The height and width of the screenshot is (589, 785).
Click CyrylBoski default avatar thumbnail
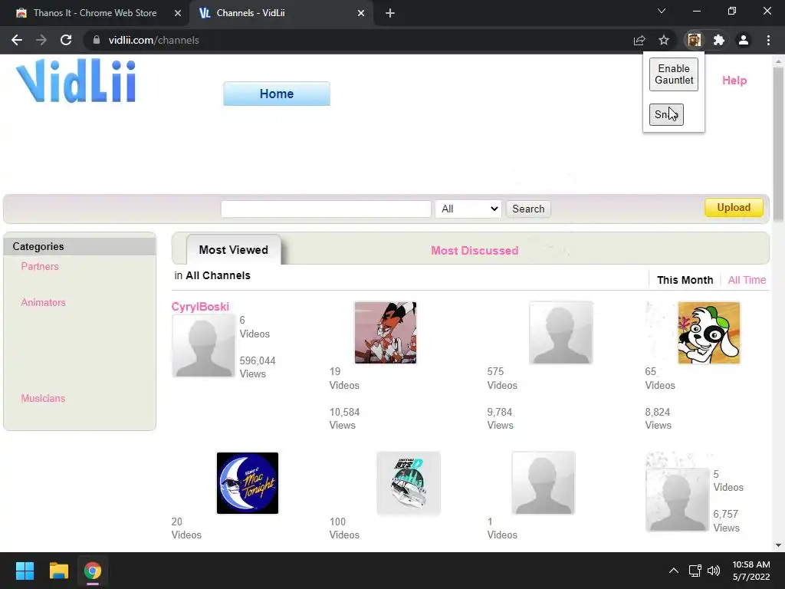(x=203, y=346)
